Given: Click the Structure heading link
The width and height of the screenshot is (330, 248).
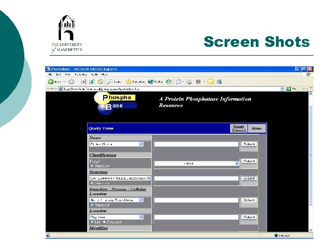Looking at the screenshot, I should tap(99, 172).
